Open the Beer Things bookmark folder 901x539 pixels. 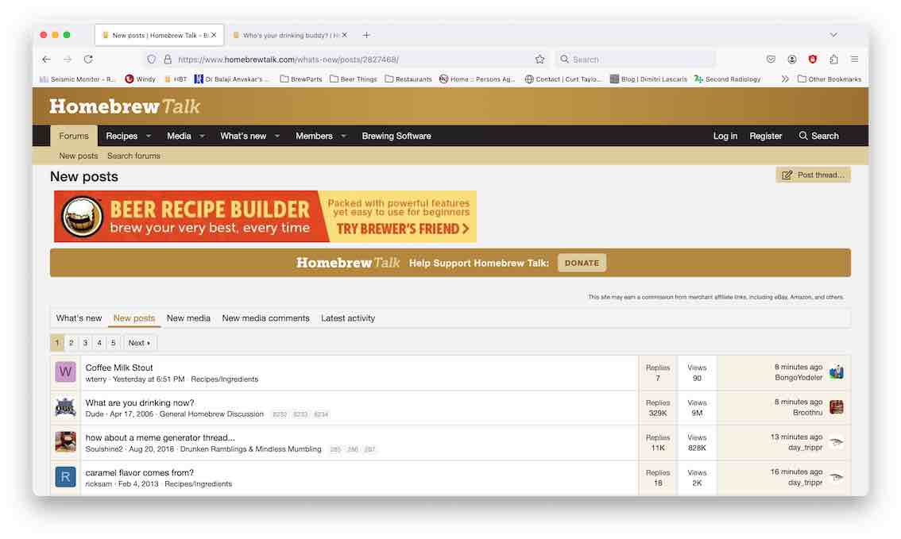click(x=354, y=79)
